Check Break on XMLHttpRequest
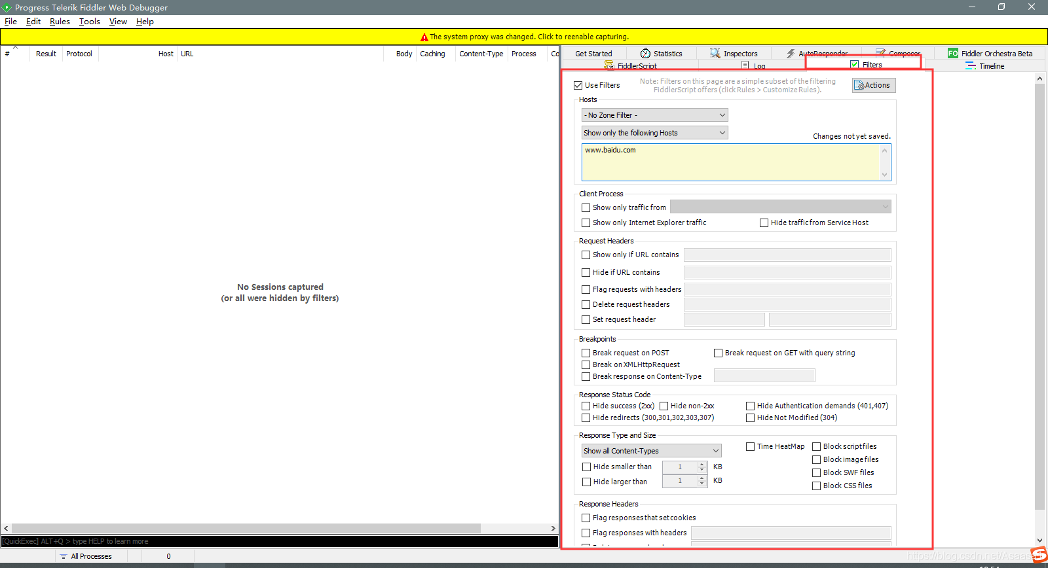 point(586,364)
